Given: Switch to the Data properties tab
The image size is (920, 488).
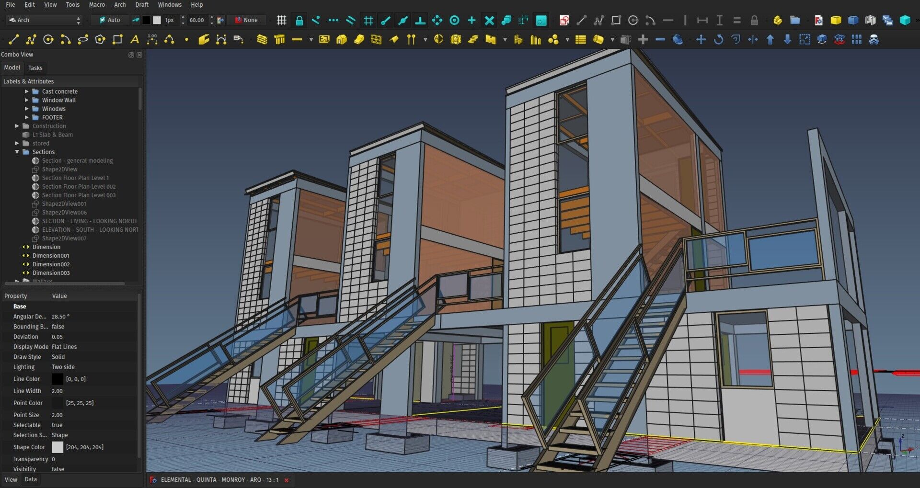Looking at the screenshot, I should click(31, 479).
